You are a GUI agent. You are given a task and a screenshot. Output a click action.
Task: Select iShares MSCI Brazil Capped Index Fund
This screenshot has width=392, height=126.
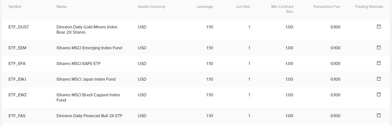tap(88, 97)
